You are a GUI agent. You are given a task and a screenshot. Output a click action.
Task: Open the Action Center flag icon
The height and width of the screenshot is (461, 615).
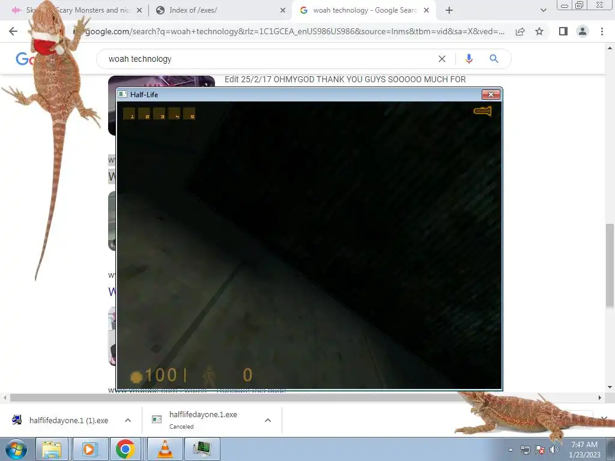tap(540, 450)
